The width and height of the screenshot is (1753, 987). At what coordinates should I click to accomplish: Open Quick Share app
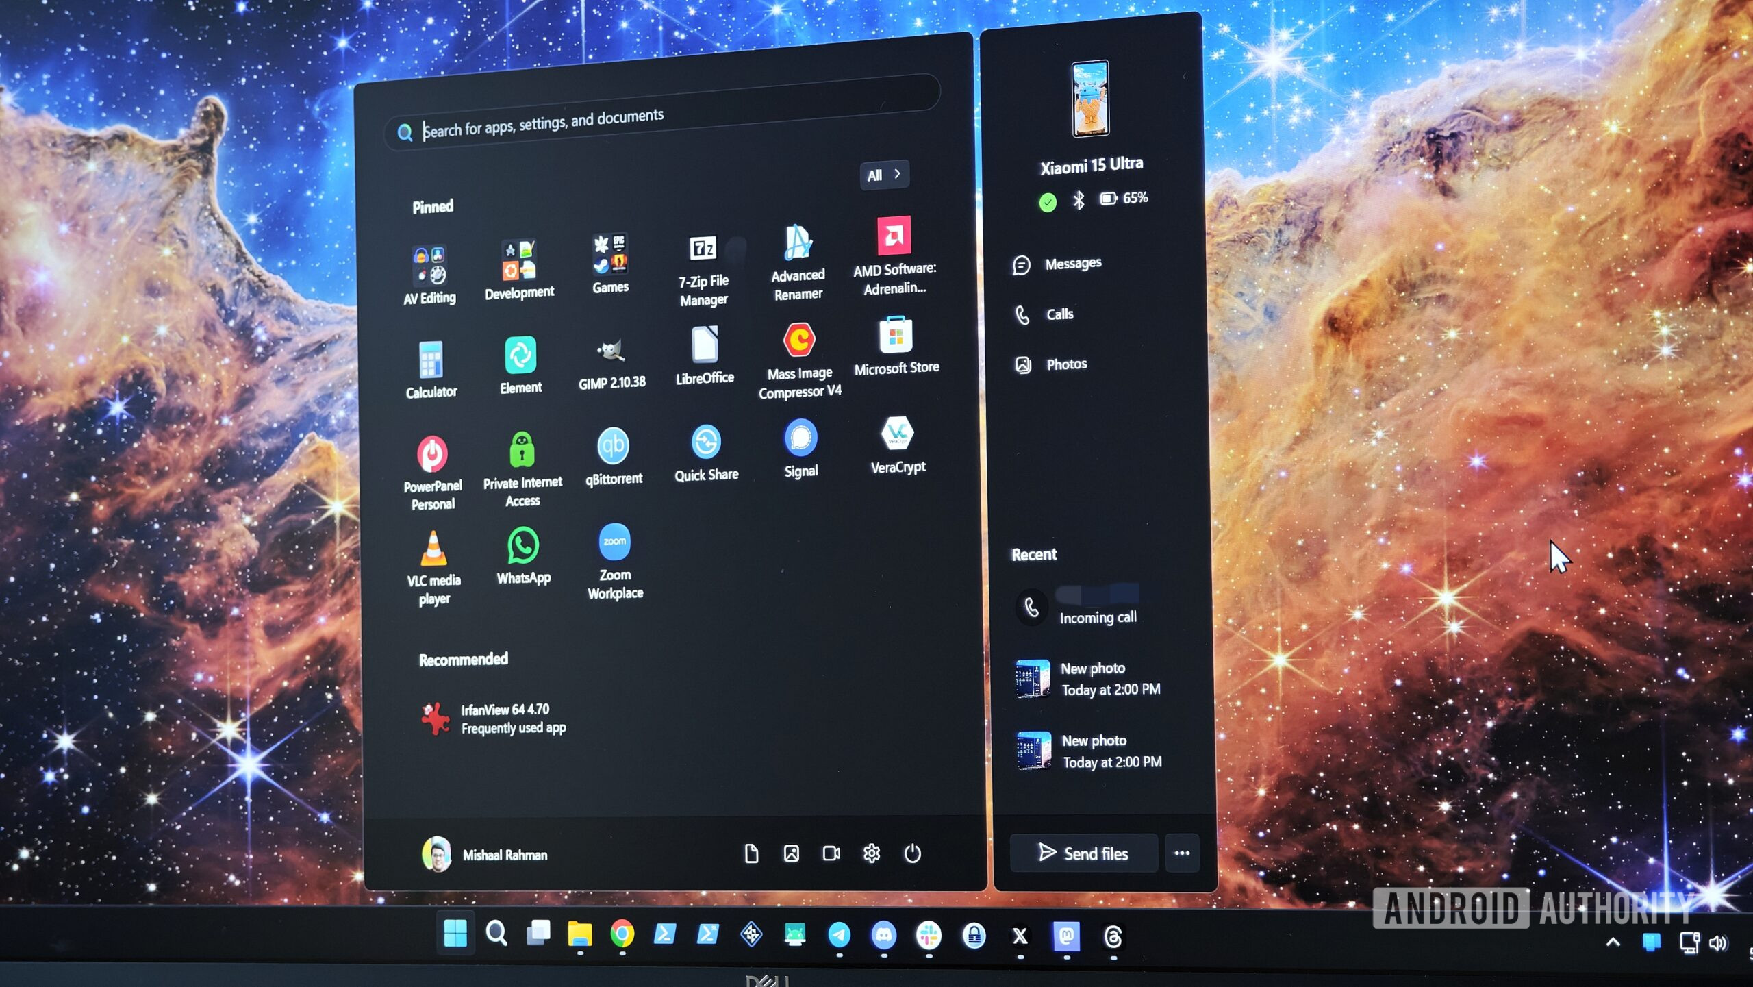(705, 443)
